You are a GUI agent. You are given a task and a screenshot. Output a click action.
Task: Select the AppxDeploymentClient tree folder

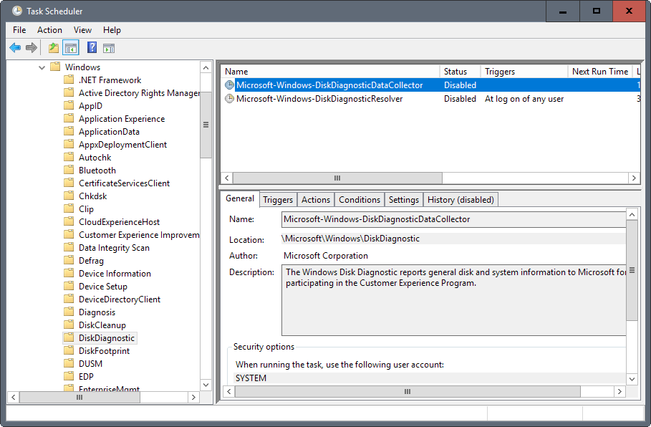coord(123,145)
